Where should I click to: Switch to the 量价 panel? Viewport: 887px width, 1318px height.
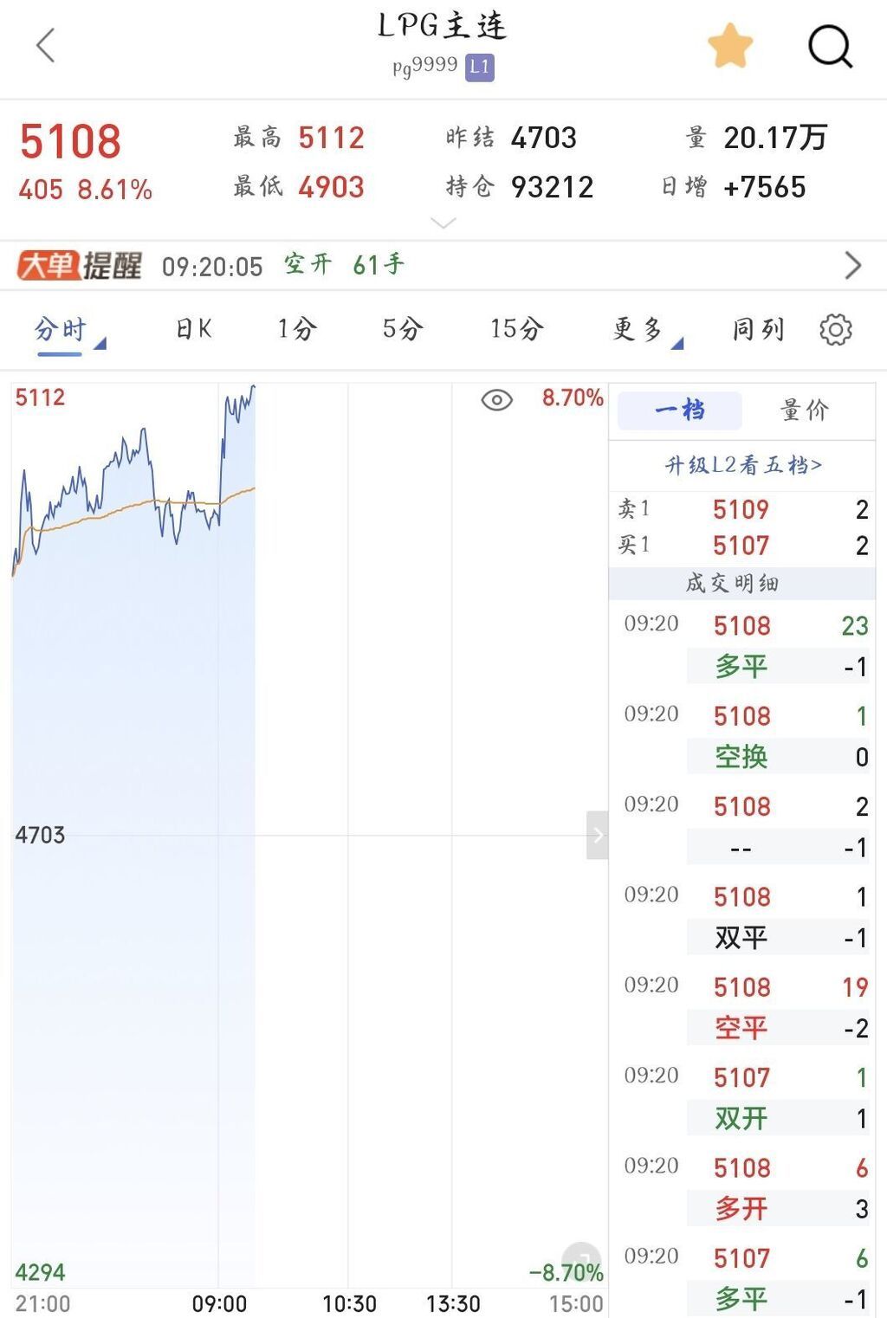(x=805, y=410)
